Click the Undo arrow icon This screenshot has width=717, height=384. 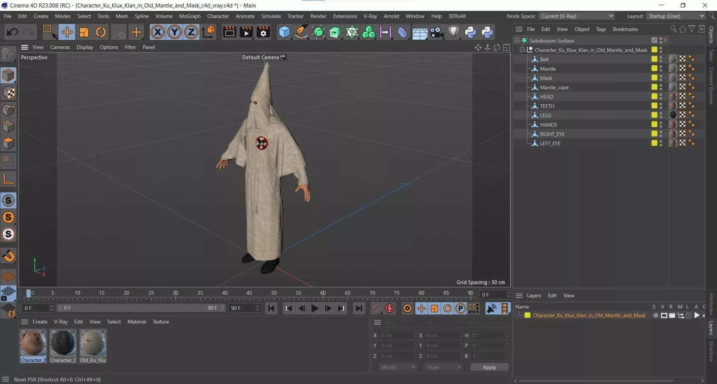(x=12, y=32)
